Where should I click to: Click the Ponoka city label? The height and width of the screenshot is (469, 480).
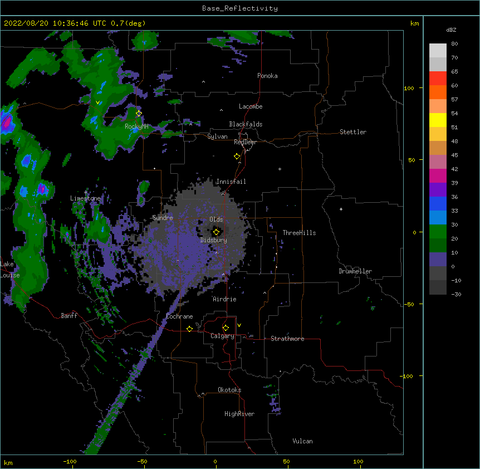[x=267, y=76]
